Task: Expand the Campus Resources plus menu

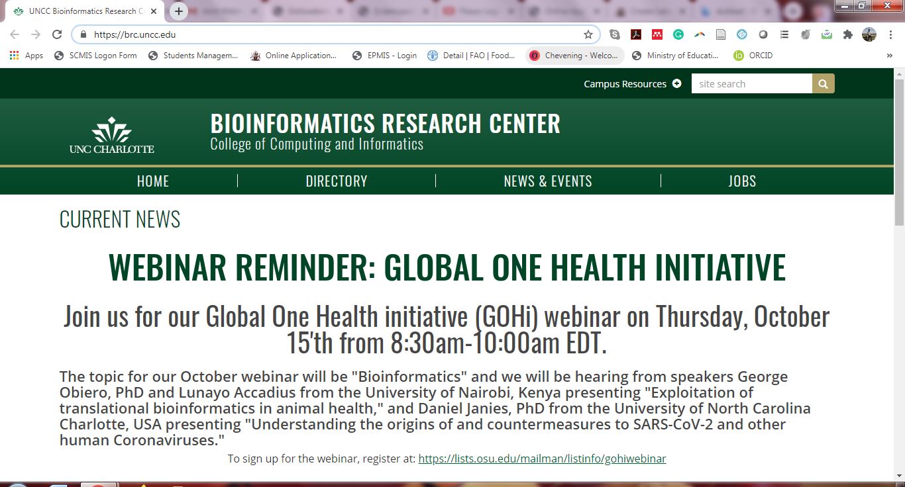Action: tap(676, 83)
